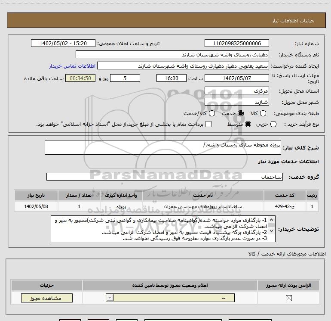Viewport: 331px width, 321px height.
Task: Click the تعداد / مقدار column header
Action: 79,195
